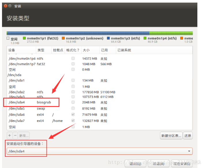
Task: Select the /dev/sda6 partition row
Action: [100, 115]
